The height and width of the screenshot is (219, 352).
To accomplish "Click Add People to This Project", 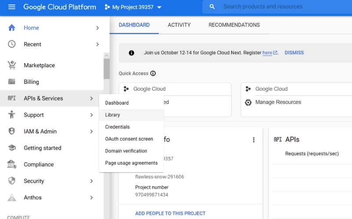I will [171, 213].
